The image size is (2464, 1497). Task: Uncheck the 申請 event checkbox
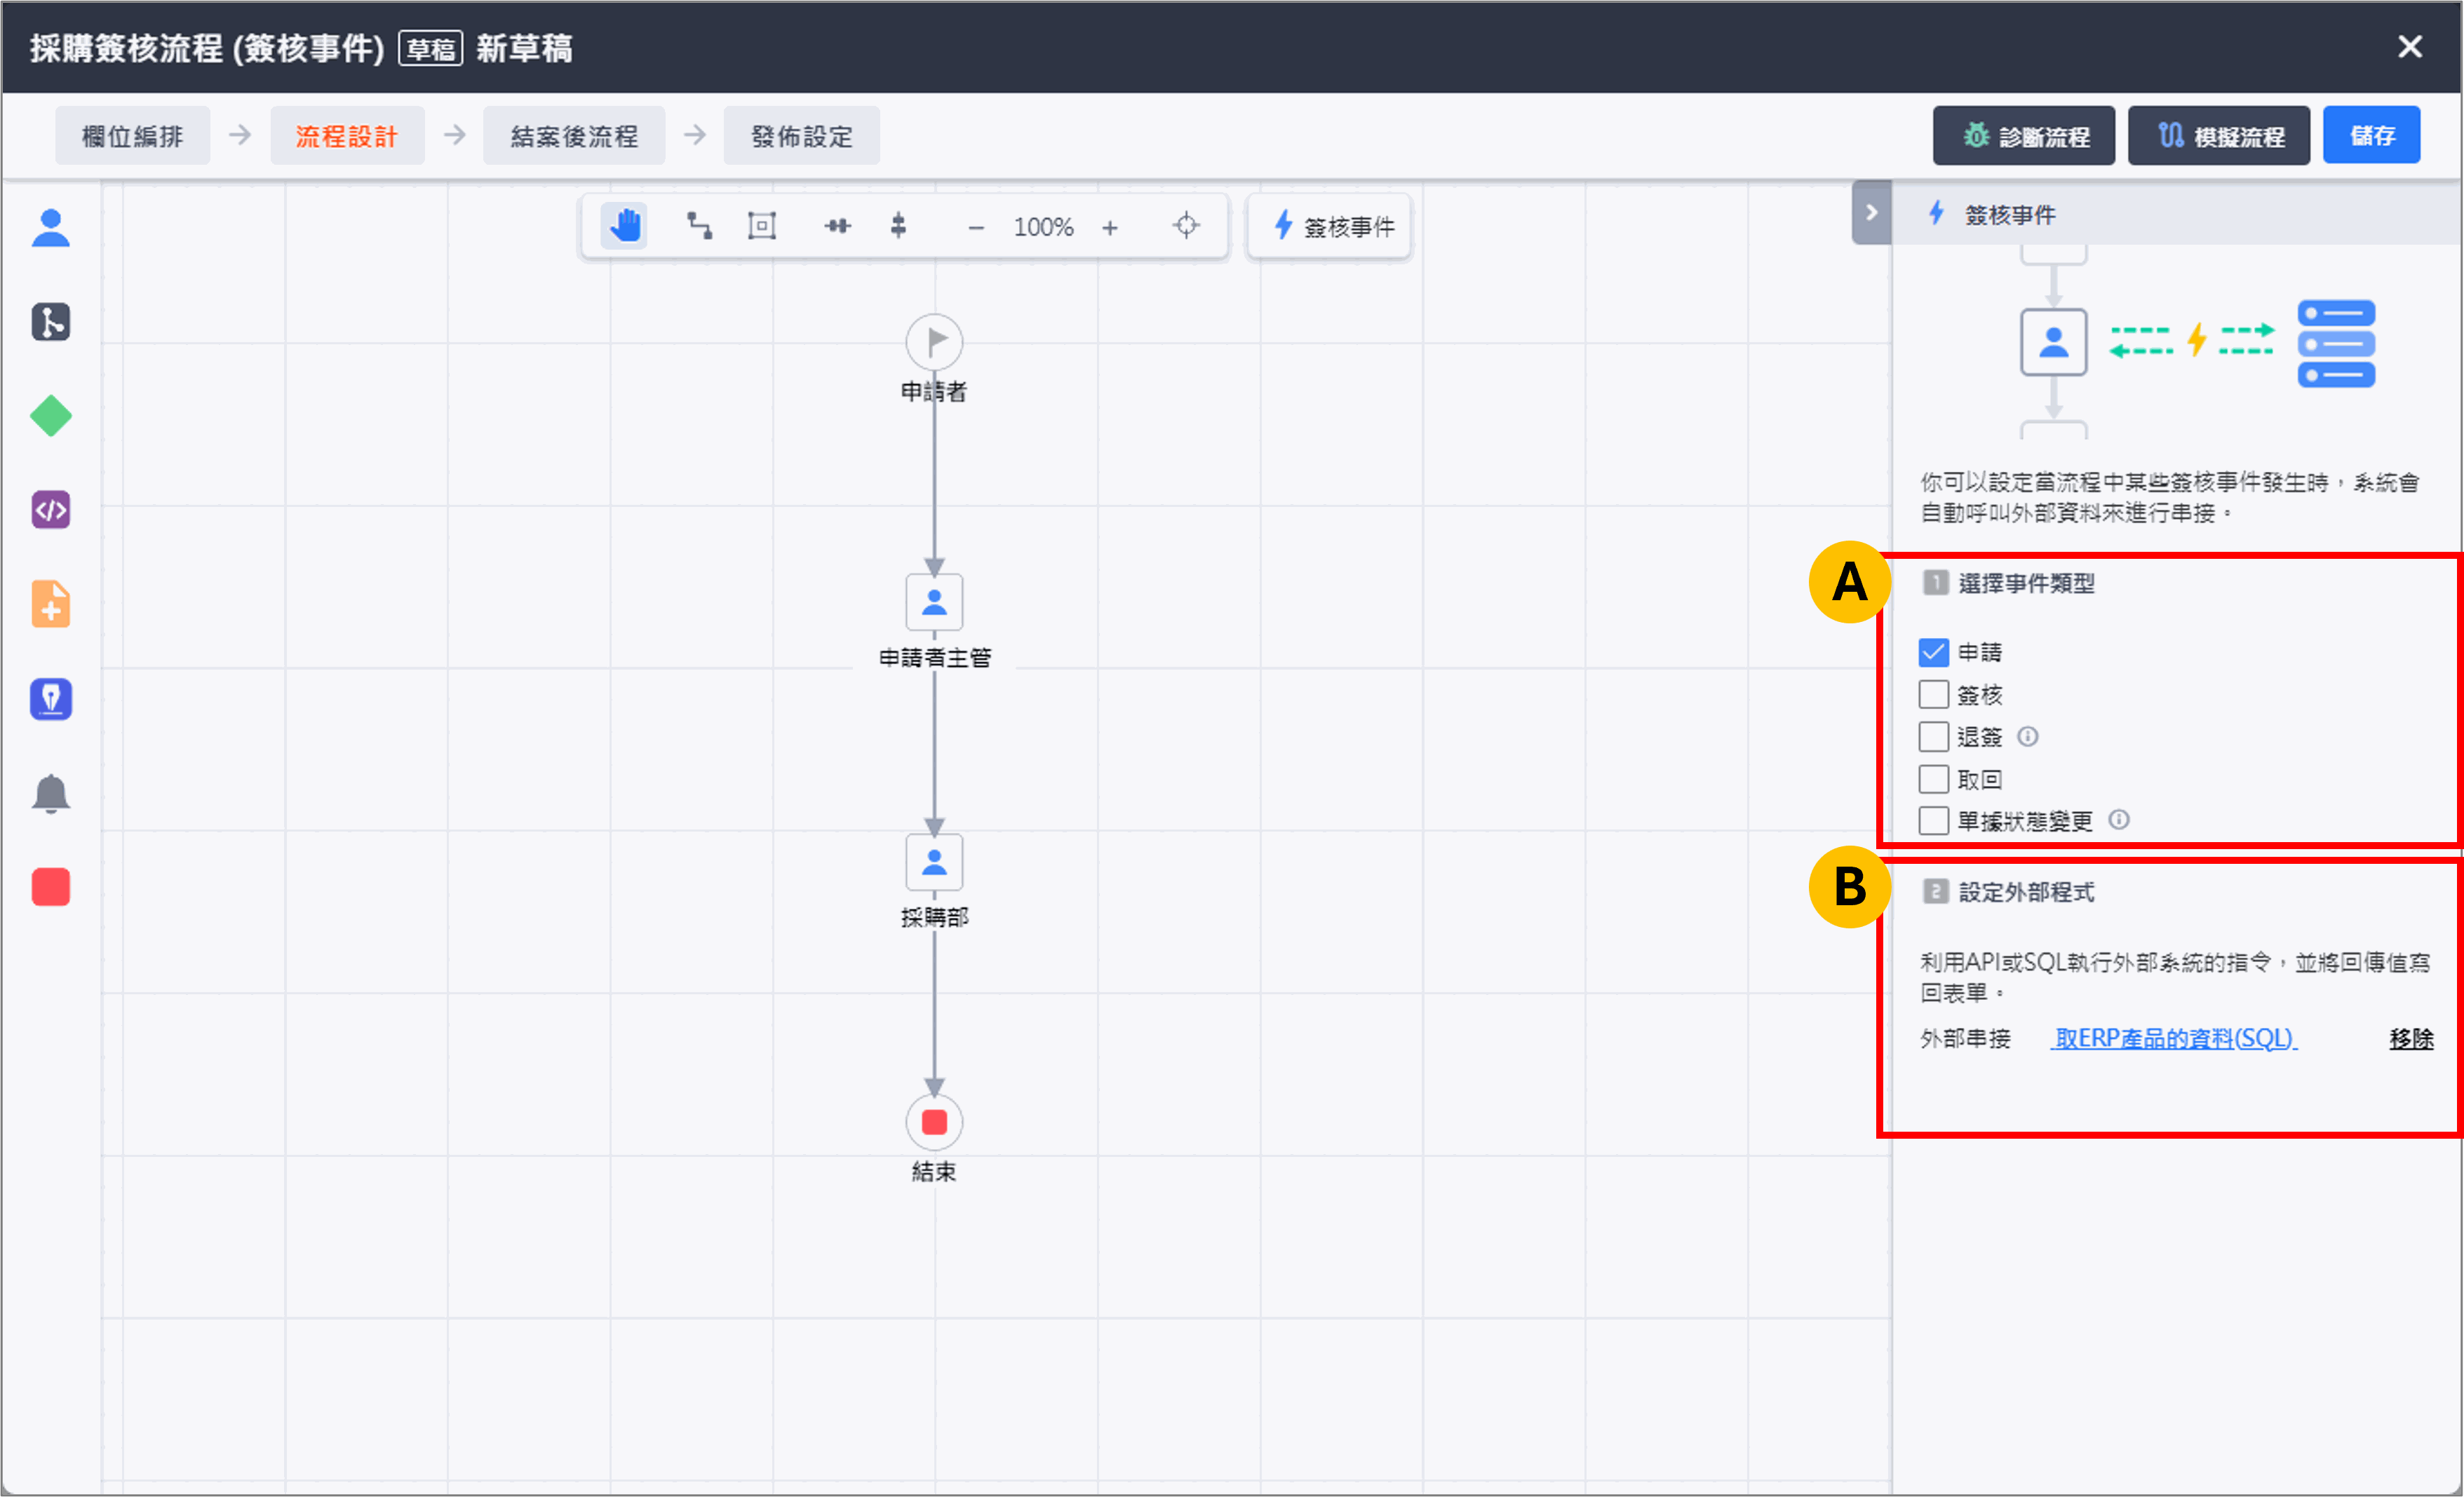coord(1933,653)
